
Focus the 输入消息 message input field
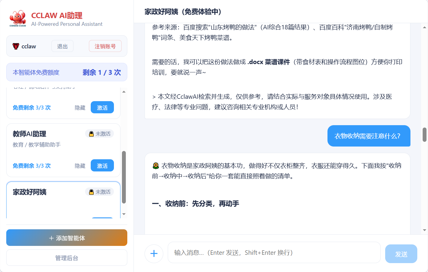click(x=274, y=252)
